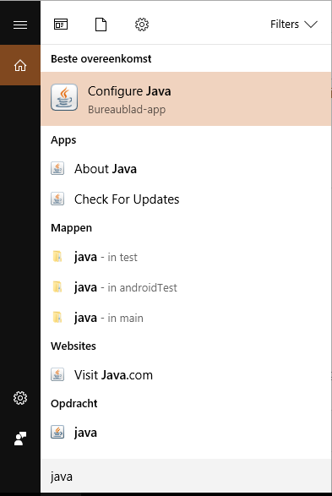
Task: Open the hamburger menu in sidebar
Action: (x=20, y=25)
